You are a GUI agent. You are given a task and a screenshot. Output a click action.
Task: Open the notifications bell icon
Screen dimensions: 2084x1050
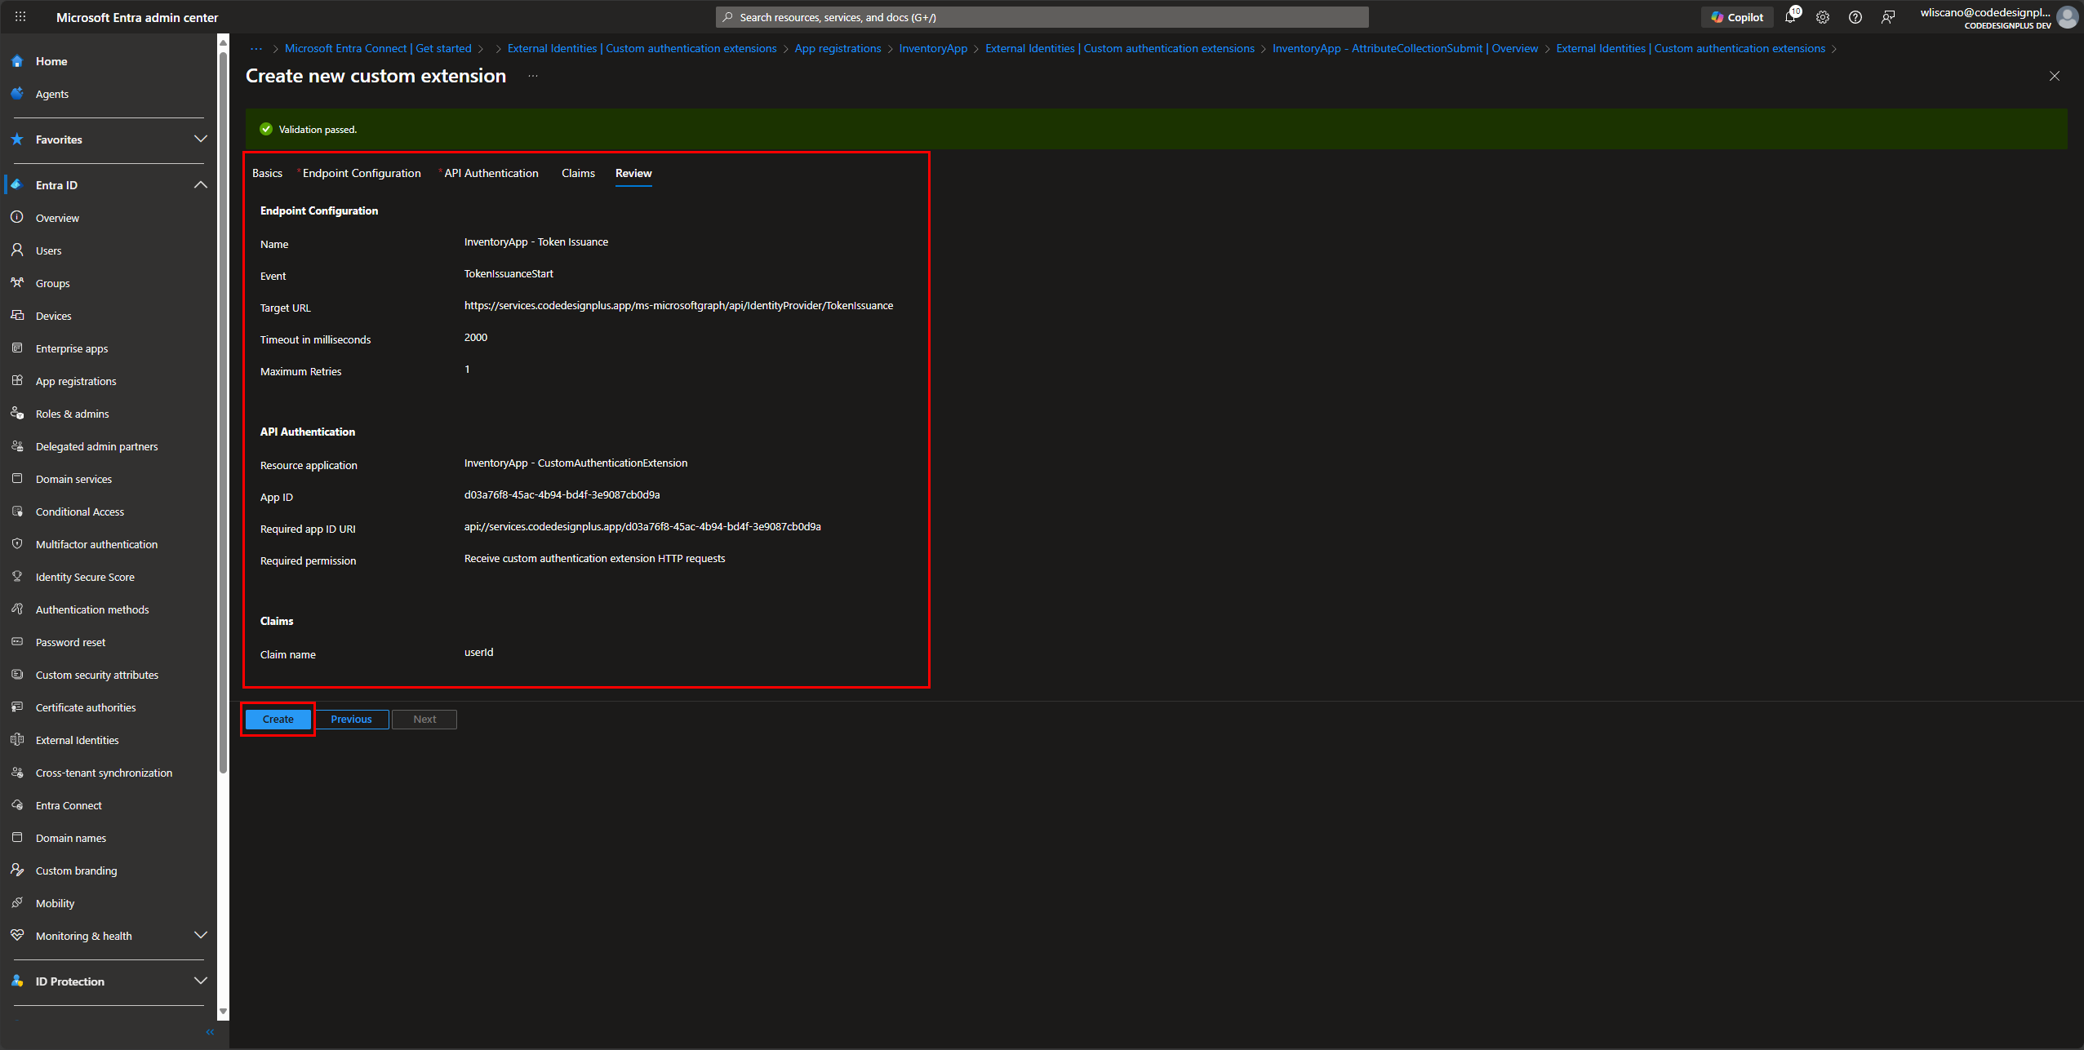click(x=1790, y=17)
